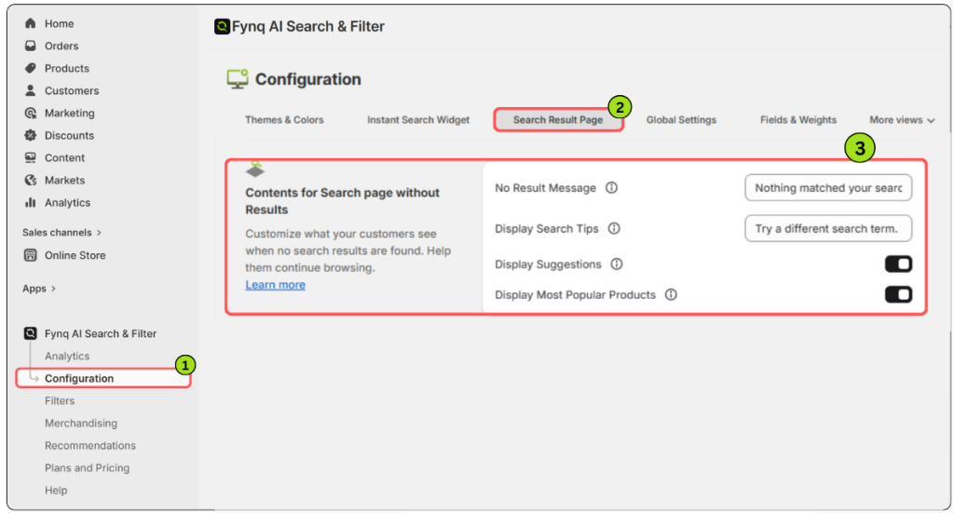Click the Fynq app icon in sidebar
Viewport: 954px width, 513px height.
point(30,333)
